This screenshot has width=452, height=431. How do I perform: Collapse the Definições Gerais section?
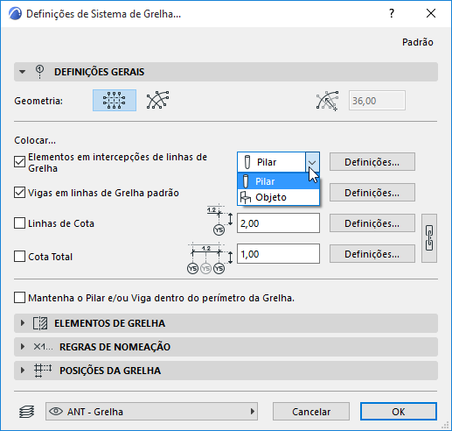pos(23,72)
